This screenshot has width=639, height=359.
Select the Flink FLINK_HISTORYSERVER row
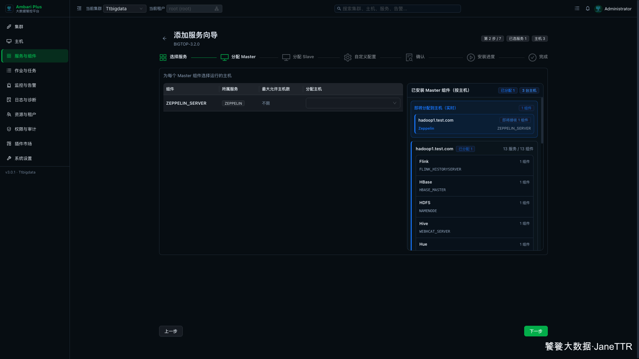pyautogui.click(x=474, y=165)
